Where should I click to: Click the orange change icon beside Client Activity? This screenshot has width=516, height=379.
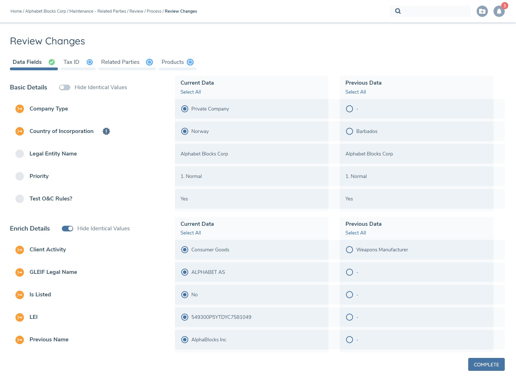19,250
